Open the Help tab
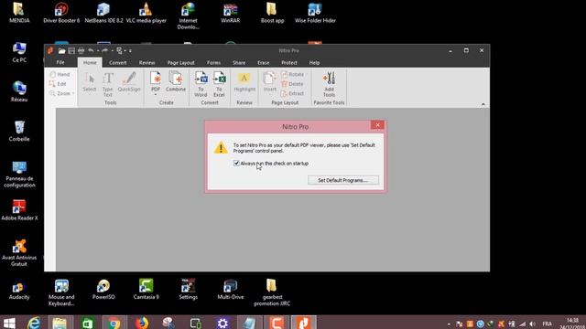This screenshot has width=586, height=329. [314, 63]
